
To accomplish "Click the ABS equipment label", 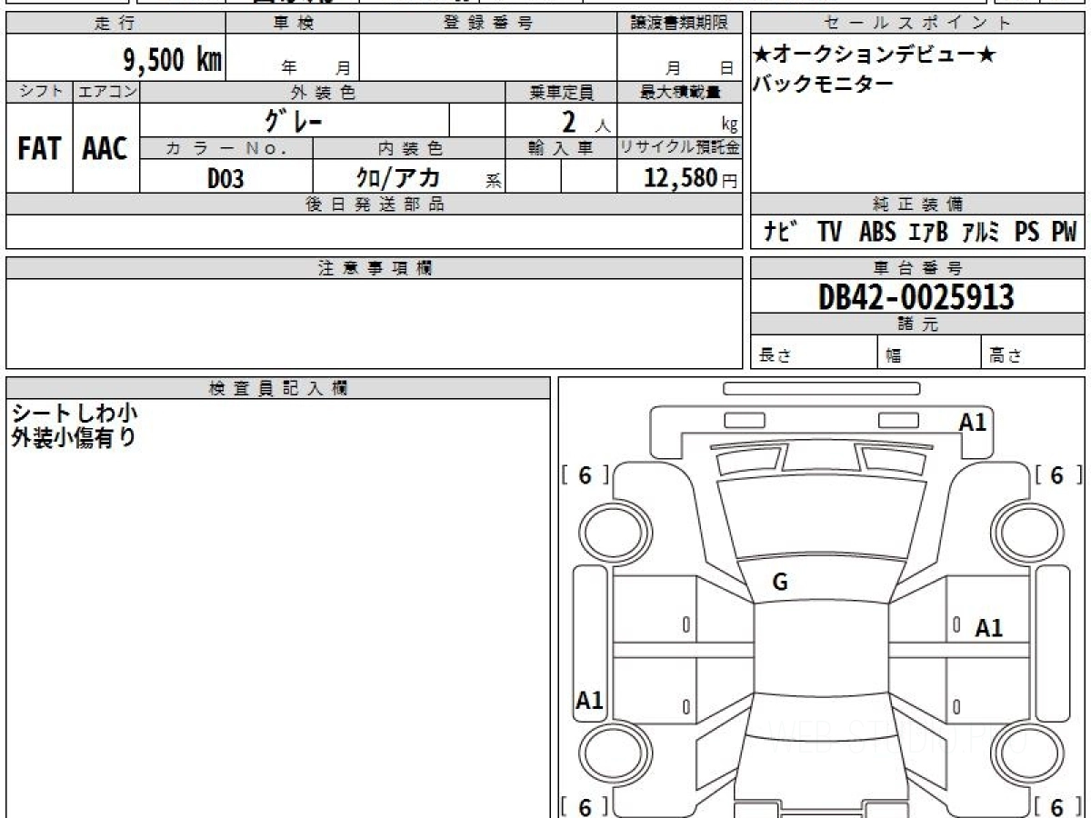I will 877,233.
